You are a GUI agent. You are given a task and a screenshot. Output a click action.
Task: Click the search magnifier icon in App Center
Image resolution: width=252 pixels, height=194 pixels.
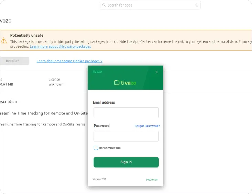pyautogui.click(x=104, y=5)
